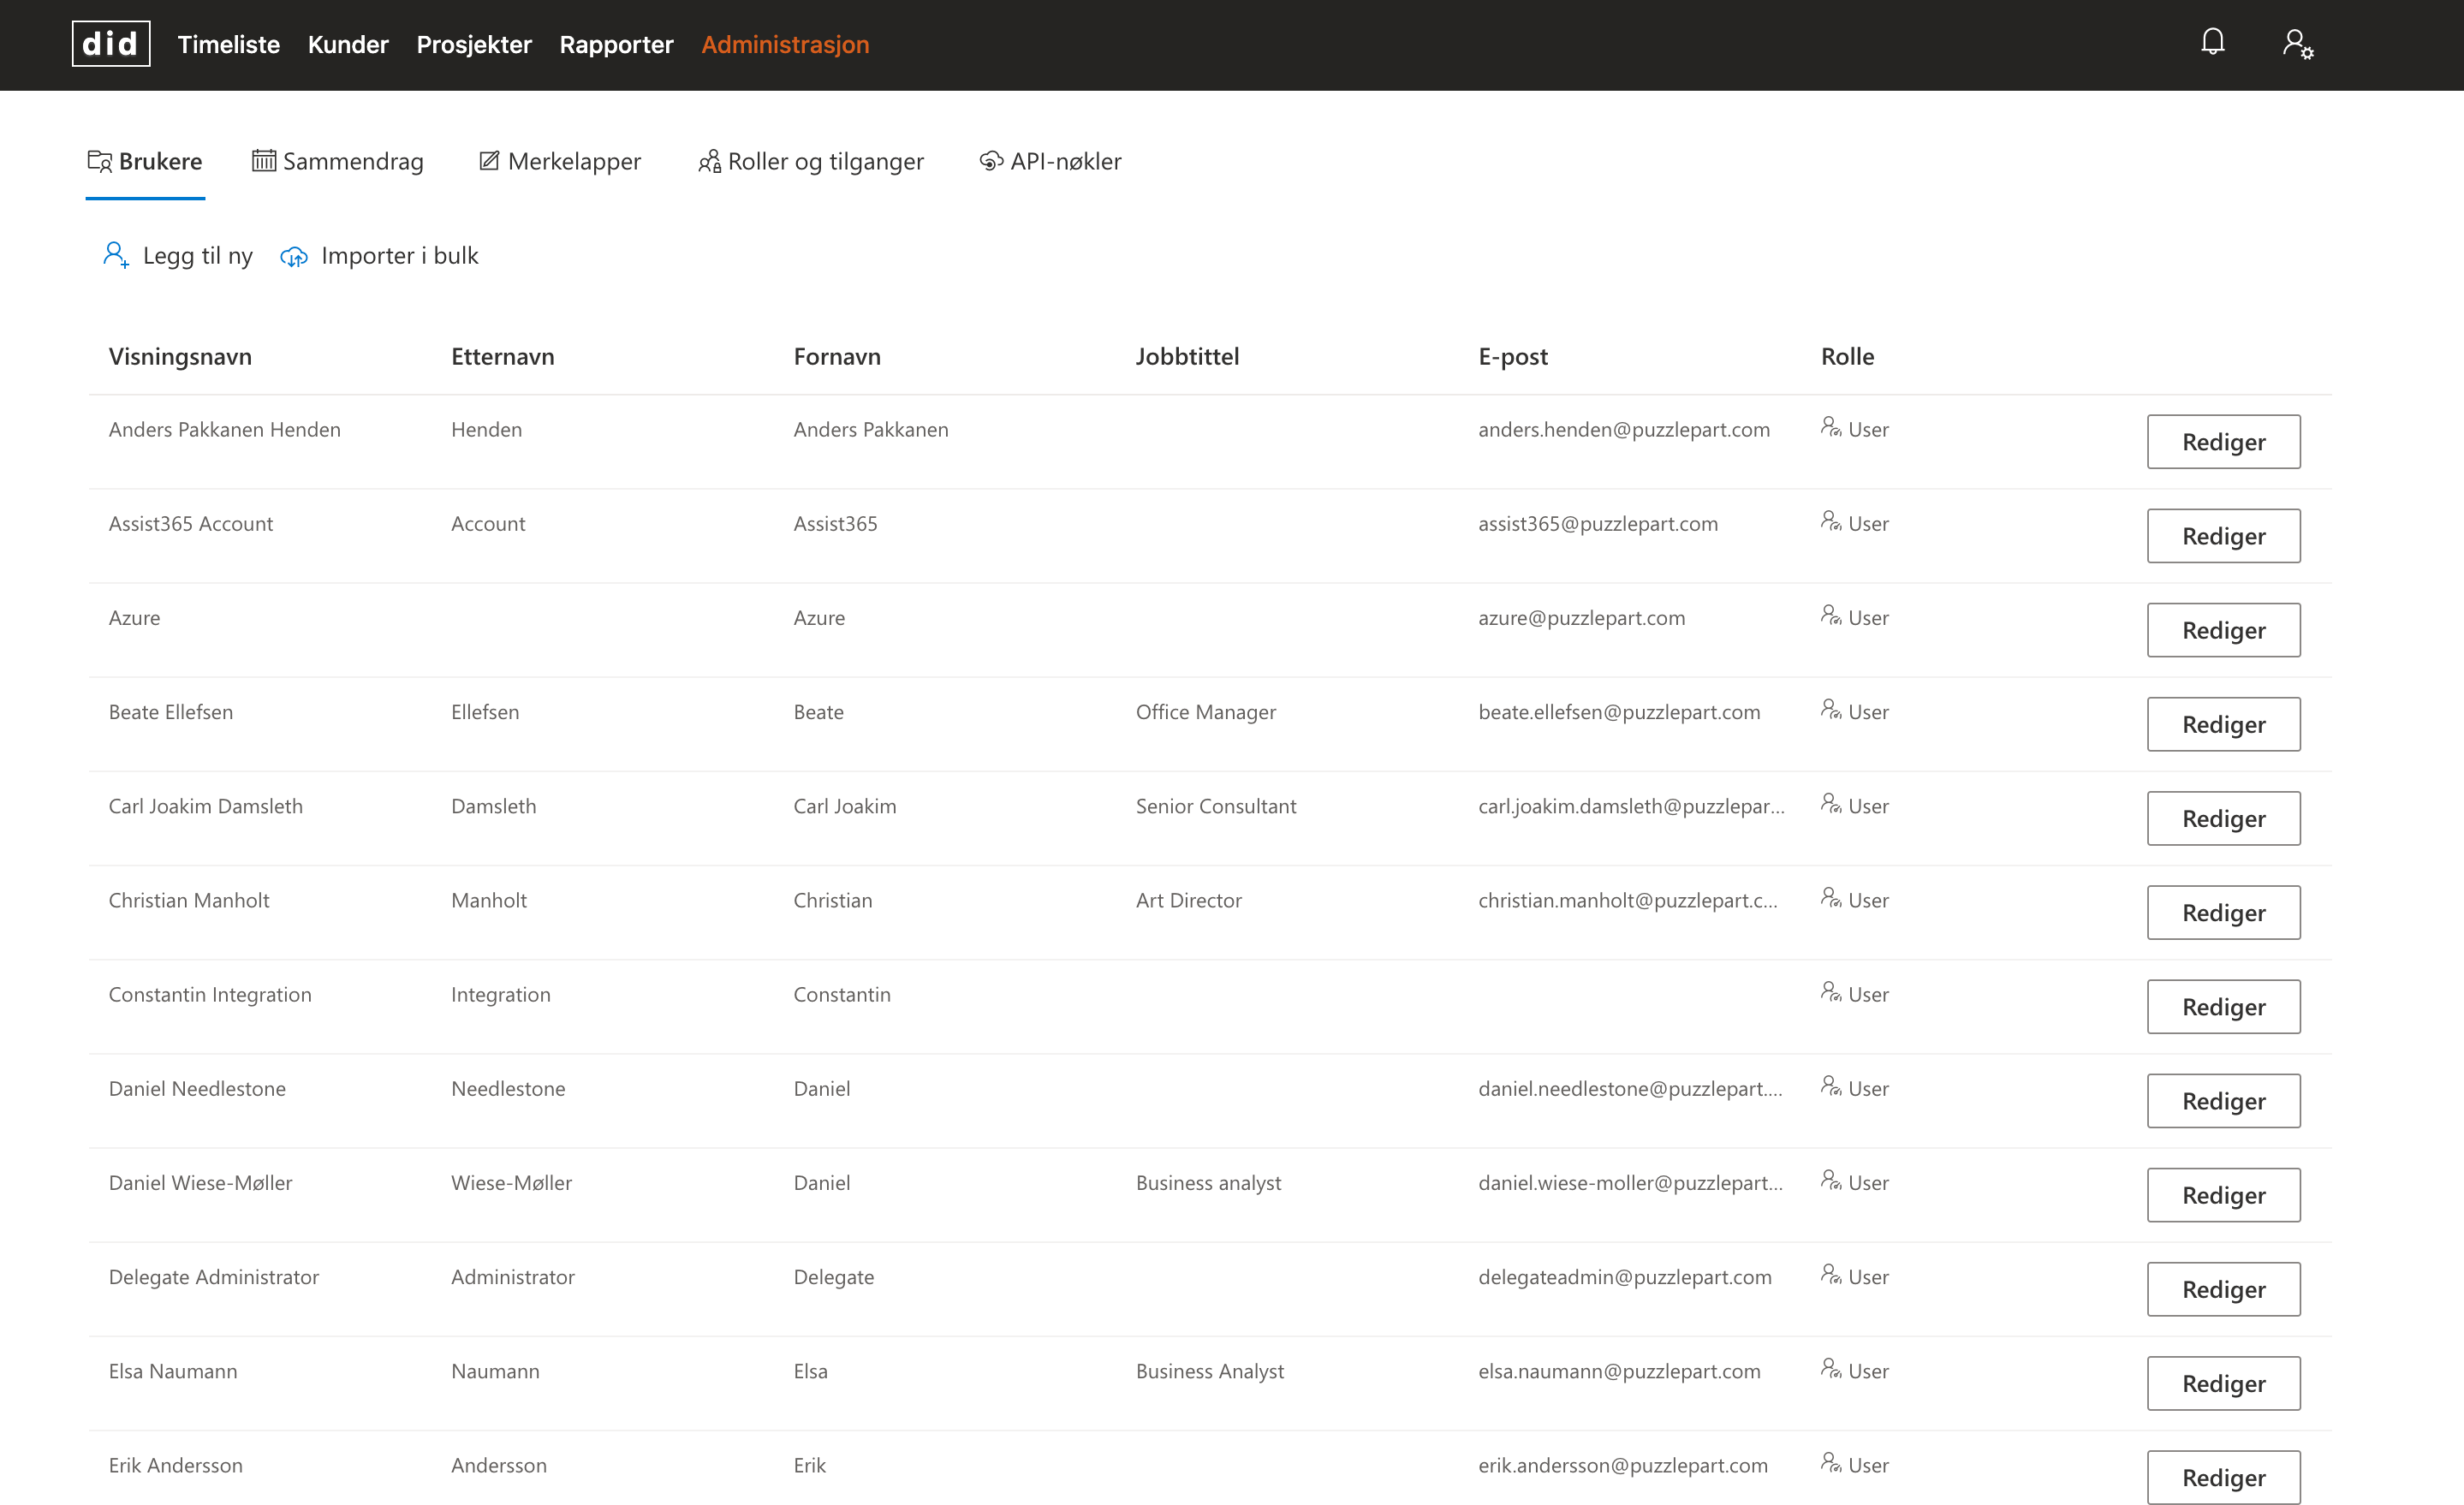Switch to the Roller og tilganger tab
Image resolution: width=2464 pixels, height=1505 pixels.
(825, 161)
